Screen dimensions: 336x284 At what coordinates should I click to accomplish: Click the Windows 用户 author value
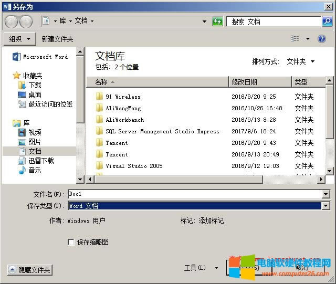point(86,220)
